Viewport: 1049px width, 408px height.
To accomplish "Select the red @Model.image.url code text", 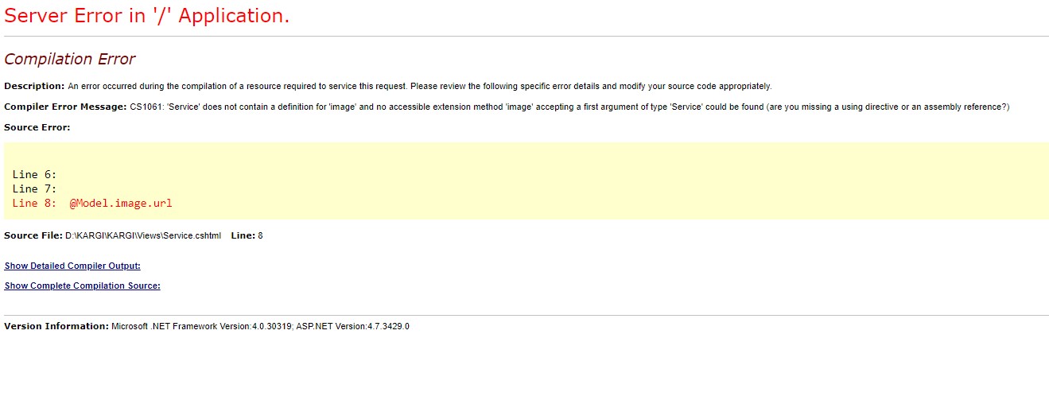I will click(x=121, y=203).
